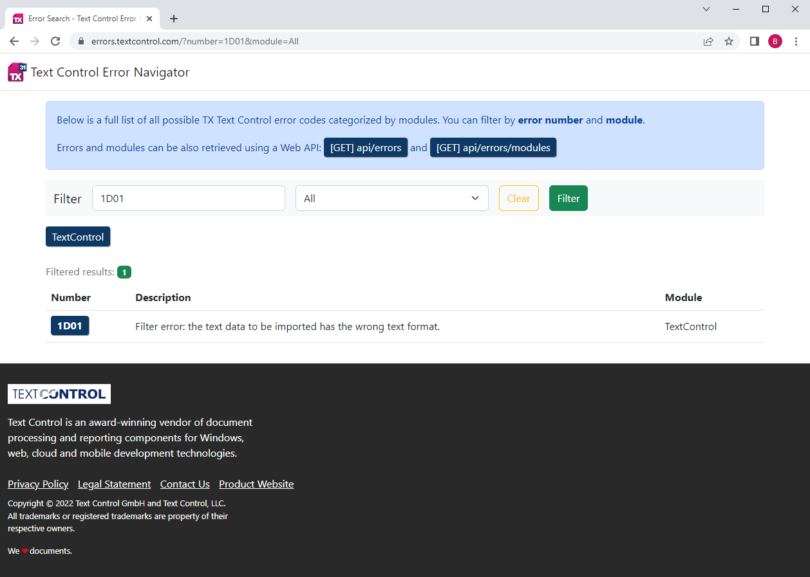The height and width of the screenshot is (577, 810).
Task: Go back to the previous page
Action: click(14, 41)
